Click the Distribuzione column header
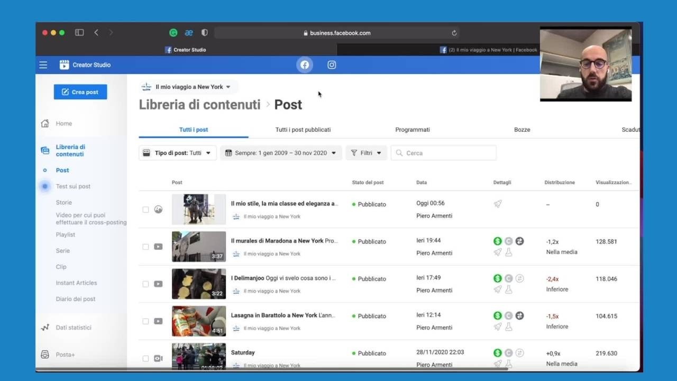 (560, 183)
